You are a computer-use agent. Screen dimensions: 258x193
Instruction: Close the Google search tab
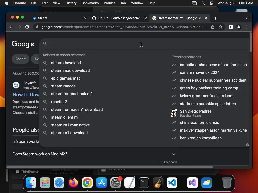click(206, 18)
